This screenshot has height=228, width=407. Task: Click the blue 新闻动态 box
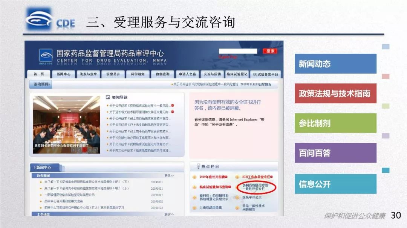tap(335, 63)
